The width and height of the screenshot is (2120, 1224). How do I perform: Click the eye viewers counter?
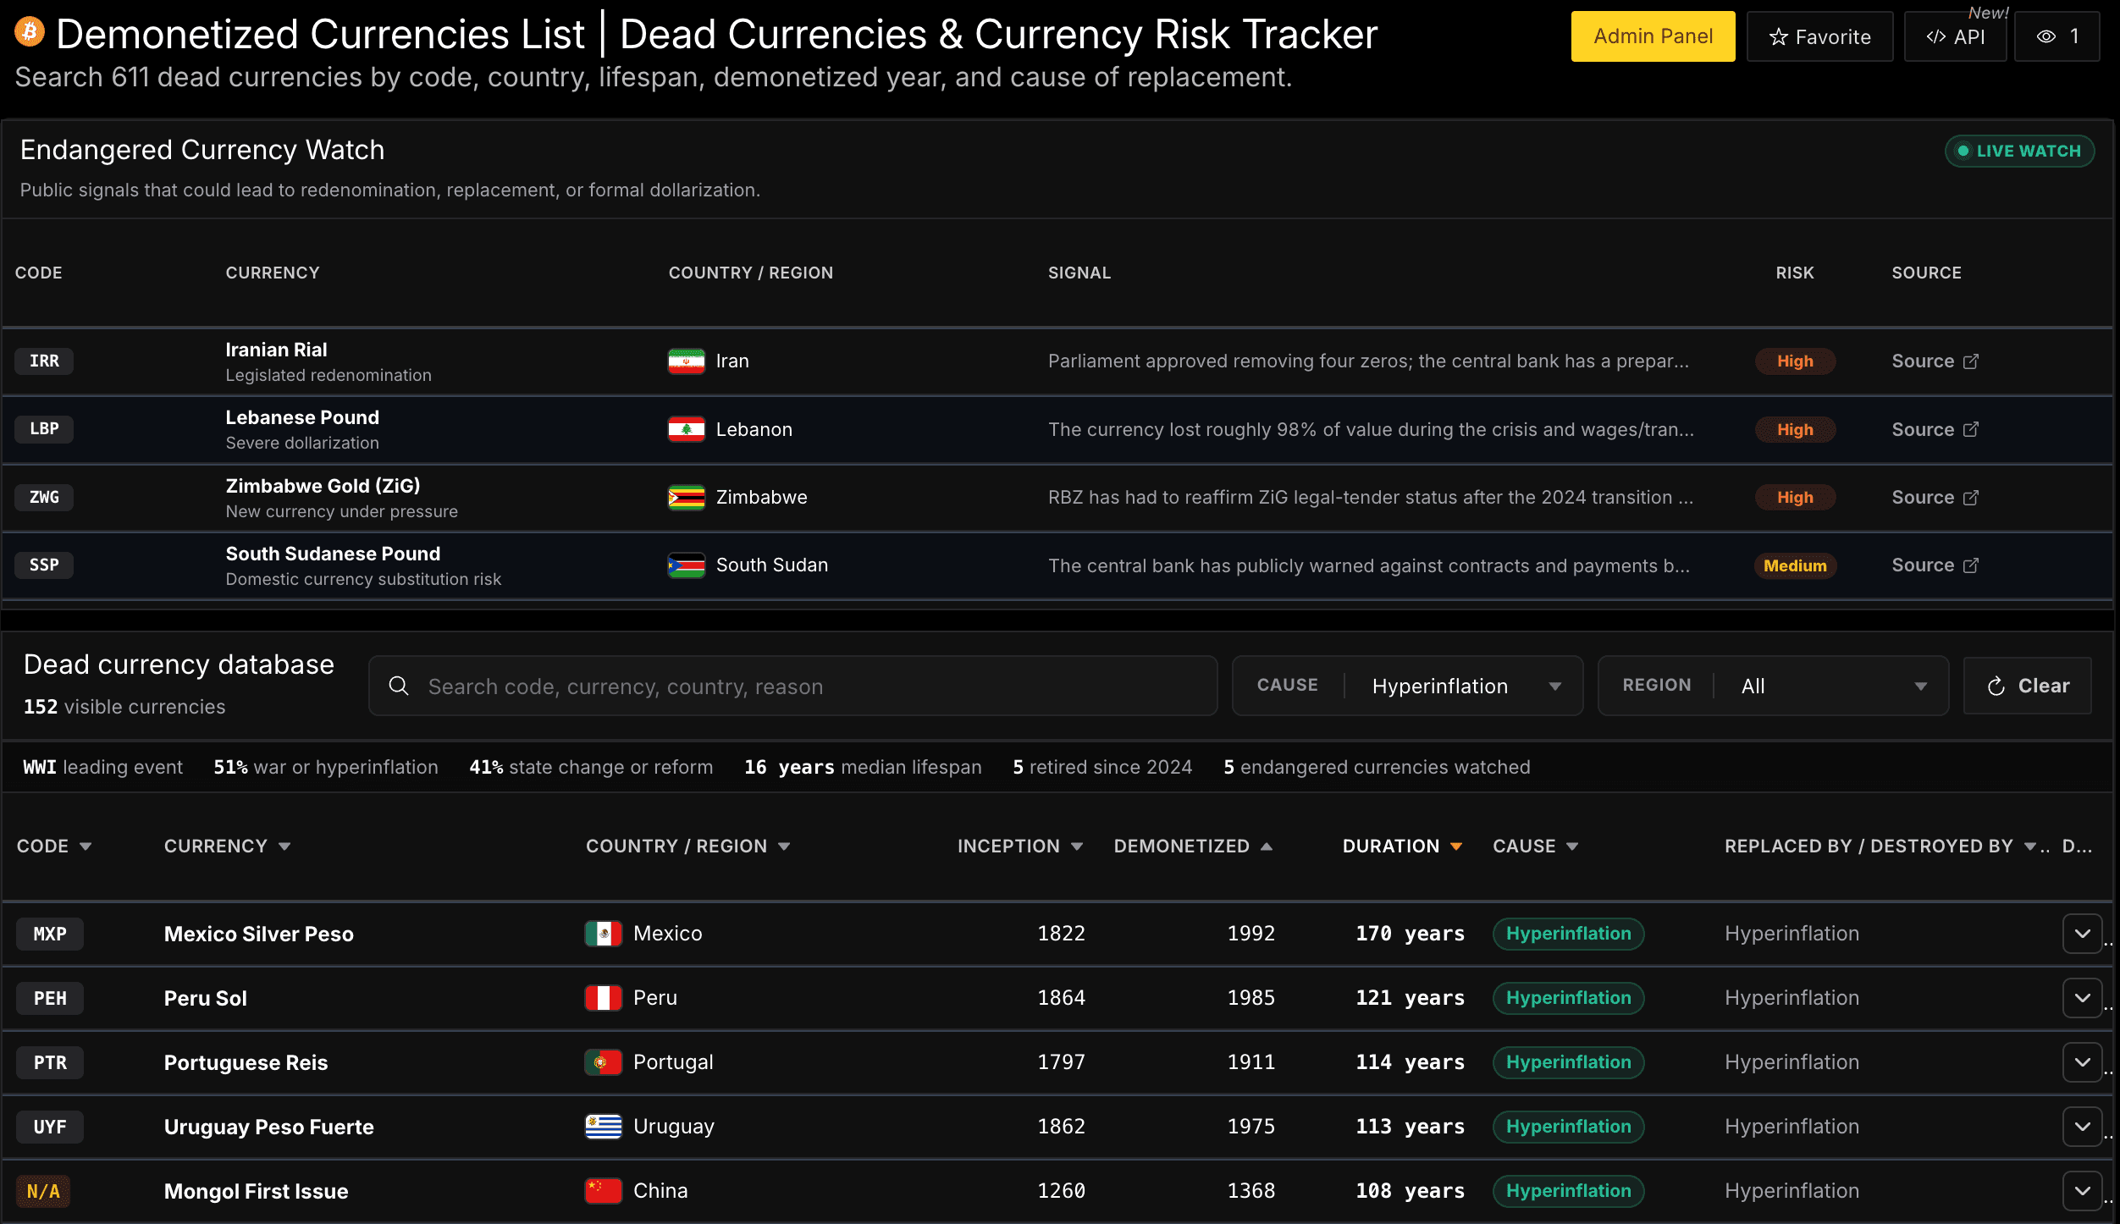2057,36
